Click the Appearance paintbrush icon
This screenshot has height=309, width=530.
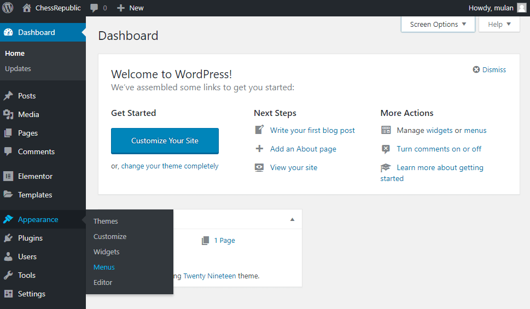pos(8,219)
